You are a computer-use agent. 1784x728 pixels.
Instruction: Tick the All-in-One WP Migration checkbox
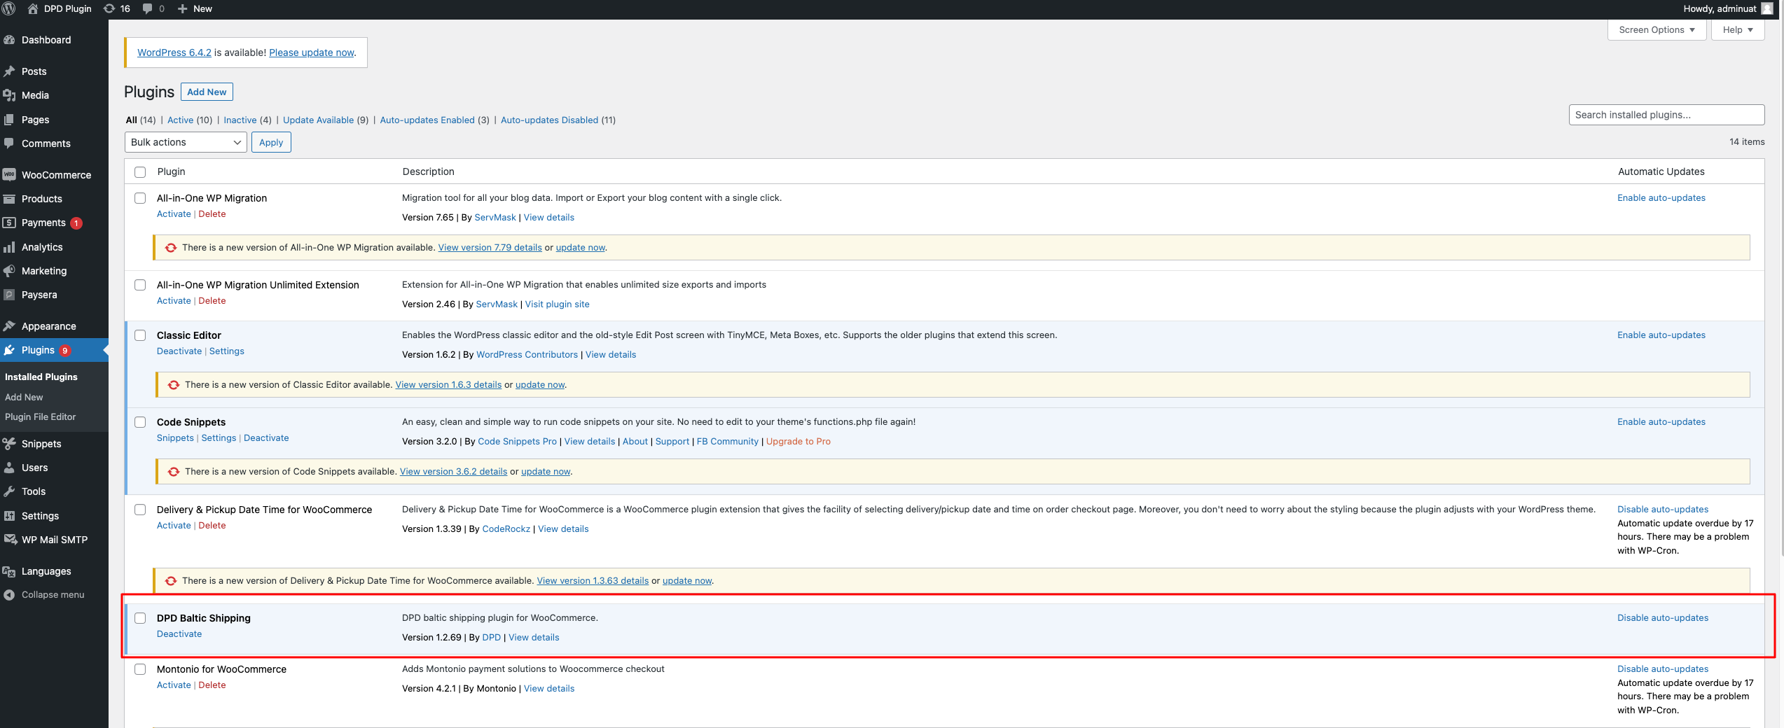click(x=140, y=198)
